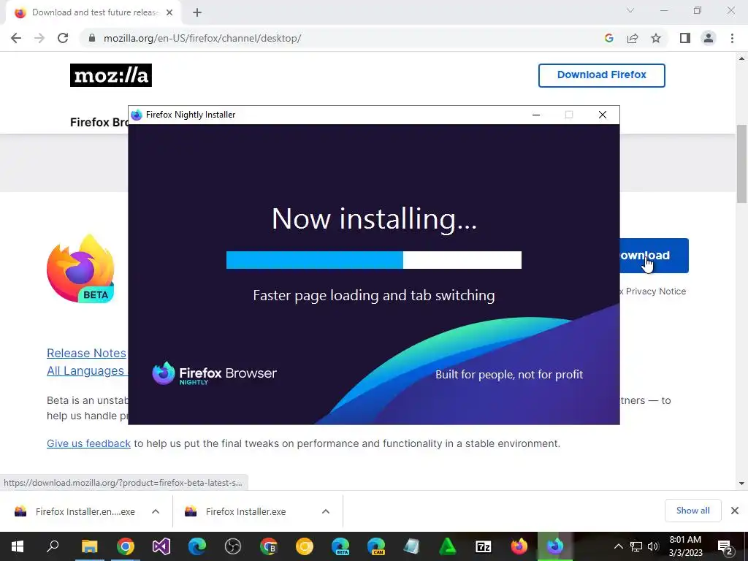Screen dimensions: 748x561
Task: Open OBS Studio from the taskbar
Action: 233,546
